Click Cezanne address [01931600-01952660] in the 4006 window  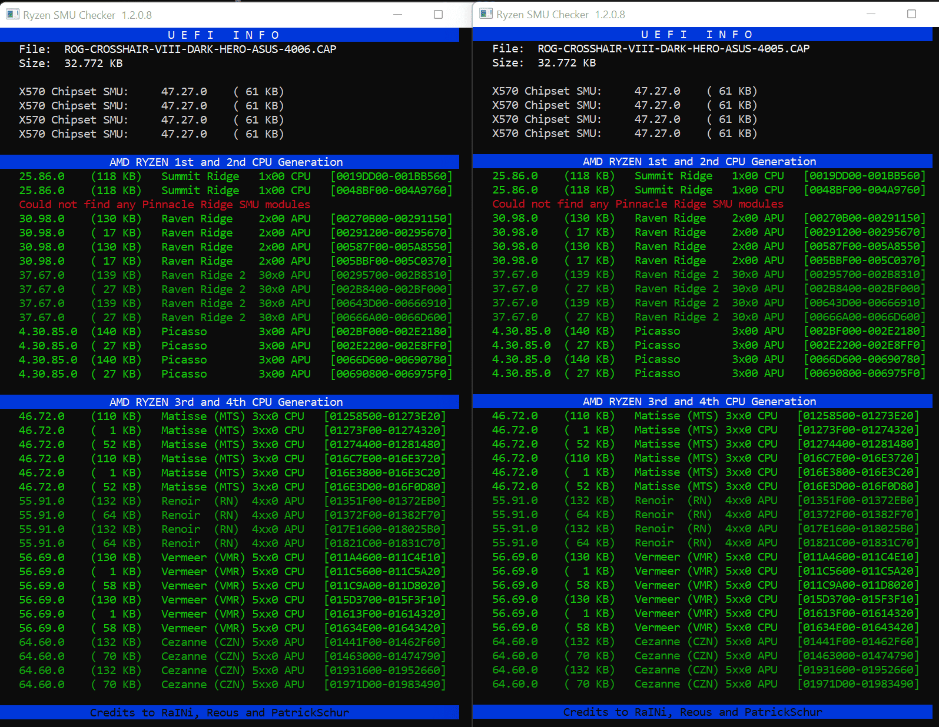[x=385, y=671]
